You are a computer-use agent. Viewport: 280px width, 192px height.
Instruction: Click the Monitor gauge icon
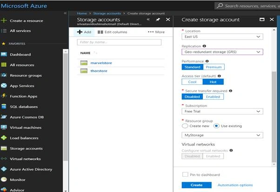pos(4,179)
